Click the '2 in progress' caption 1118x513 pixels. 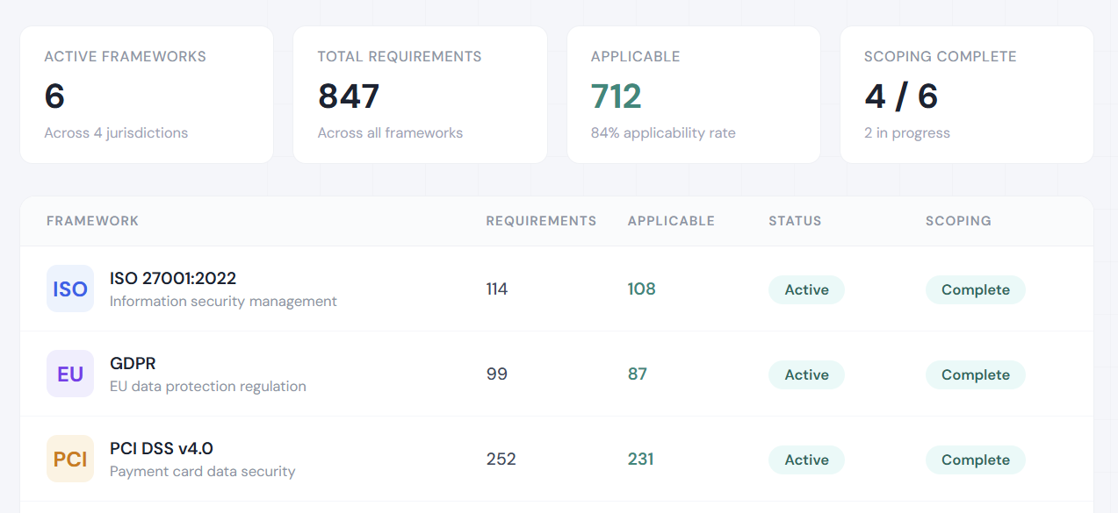907,133
